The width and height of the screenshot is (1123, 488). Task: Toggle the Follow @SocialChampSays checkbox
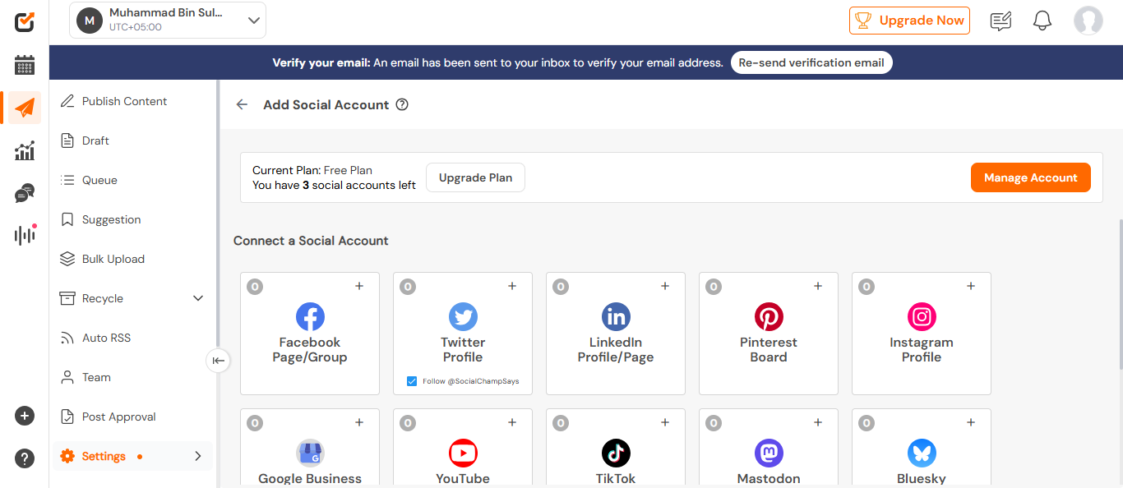[412, 381]
